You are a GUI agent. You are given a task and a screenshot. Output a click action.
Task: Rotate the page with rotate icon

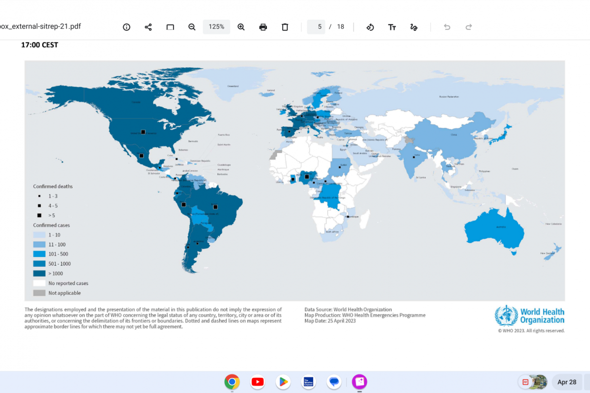click(370, 27)
